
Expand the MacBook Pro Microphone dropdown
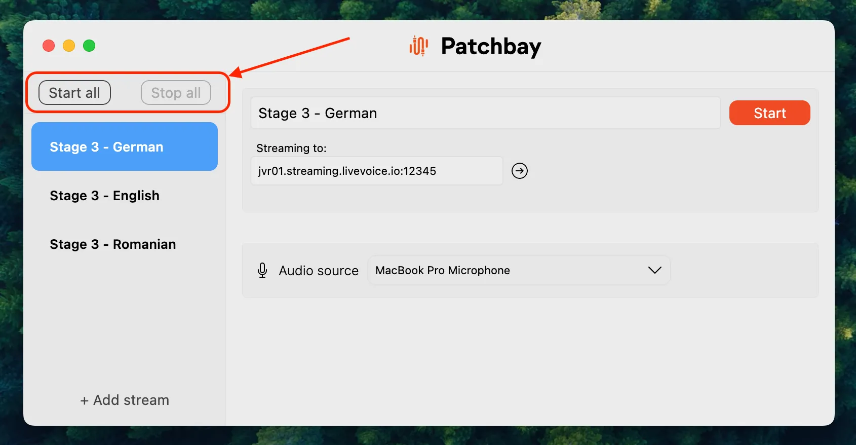click(519, 270)
